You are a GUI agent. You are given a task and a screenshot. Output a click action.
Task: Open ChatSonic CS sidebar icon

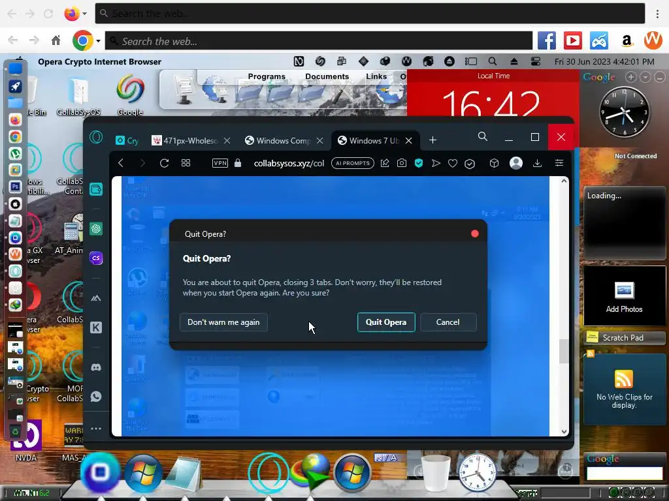[x=96, y=258]
